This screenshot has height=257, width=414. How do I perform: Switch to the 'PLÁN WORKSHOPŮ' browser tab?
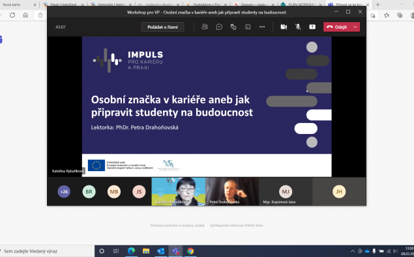tap(301, 5)
